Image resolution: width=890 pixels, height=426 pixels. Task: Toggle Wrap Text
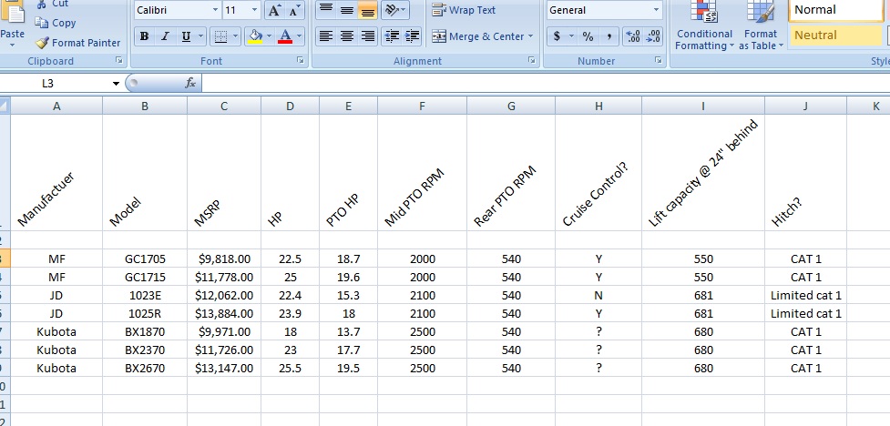[x=465, y=10]
